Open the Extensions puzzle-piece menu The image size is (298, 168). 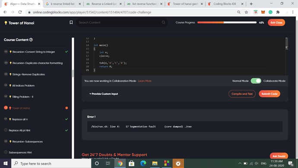tap(278, 12)
